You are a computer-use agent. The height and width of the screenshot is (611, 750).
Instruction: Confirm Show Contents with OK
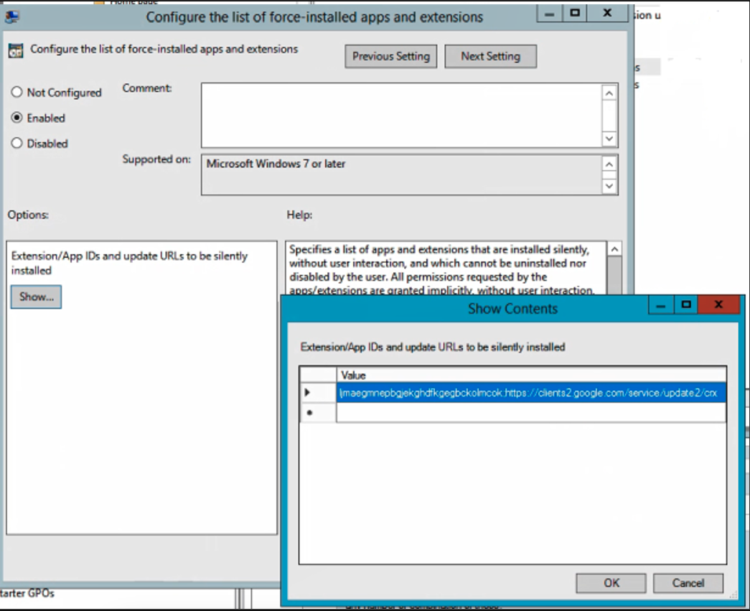point(611,582)
